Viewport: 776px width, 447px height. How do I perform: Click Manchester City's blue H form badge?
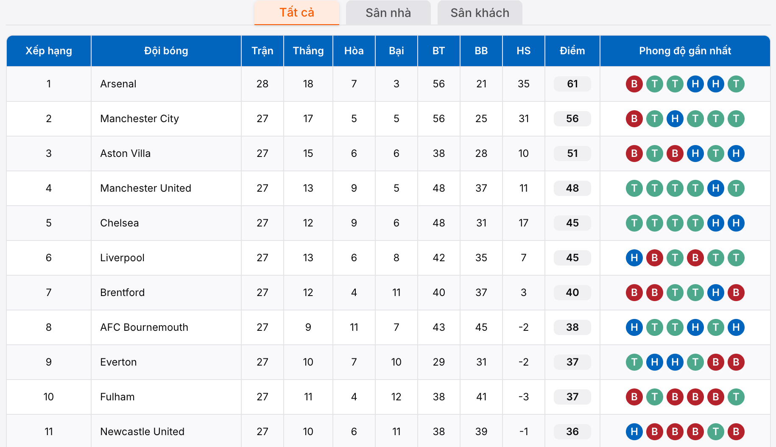[x=675, y=119]
